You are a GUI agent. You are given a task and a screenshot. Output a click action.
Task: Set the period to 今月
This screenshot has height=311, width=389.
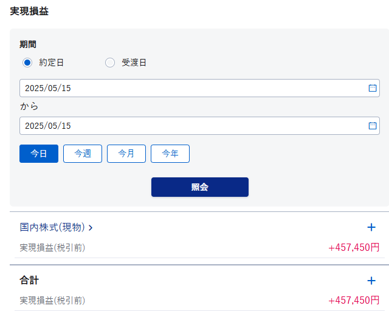coord(126,154)
